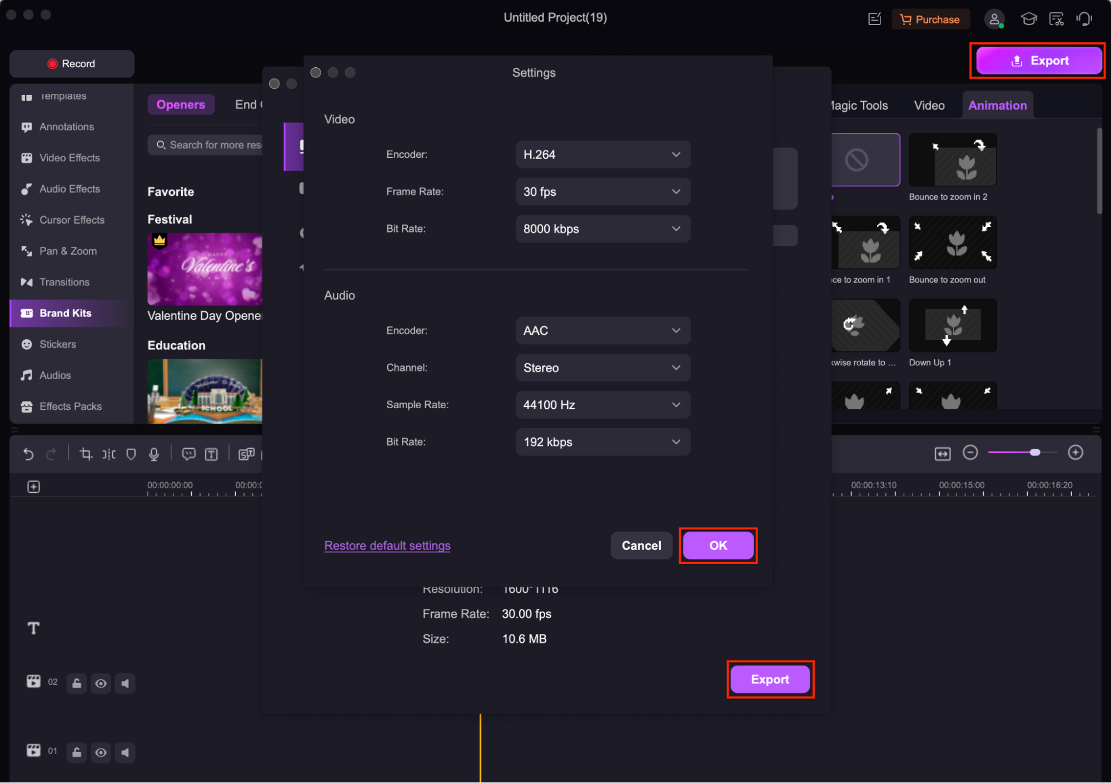The height and width of the screenshot is (783, 1111).
Task: Open the Sample Rate 44100 Hz dropdown
Action: (602, 405)
